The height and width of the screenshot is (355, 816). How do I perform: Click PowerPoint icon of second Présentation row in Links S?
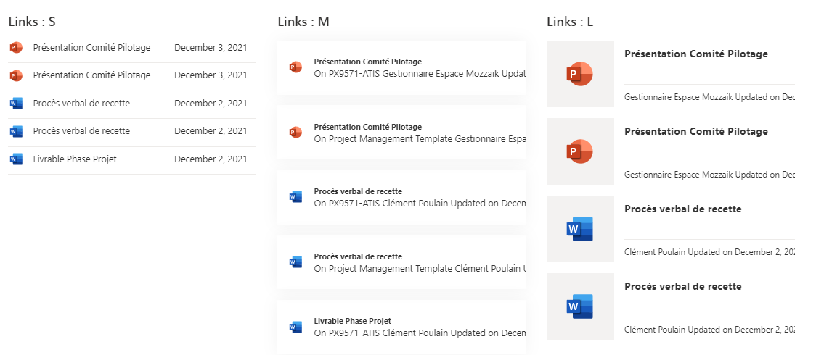(x=16, y=76)
